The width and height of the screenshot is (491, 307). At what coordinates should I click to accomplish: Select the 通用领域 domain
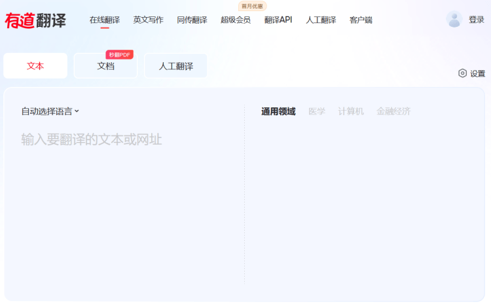point(278,111)
